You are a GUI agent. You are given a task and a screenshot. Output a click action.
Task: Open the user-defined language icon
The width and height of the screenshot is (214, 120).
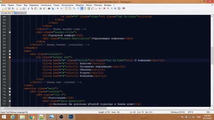tap(85, 8)
